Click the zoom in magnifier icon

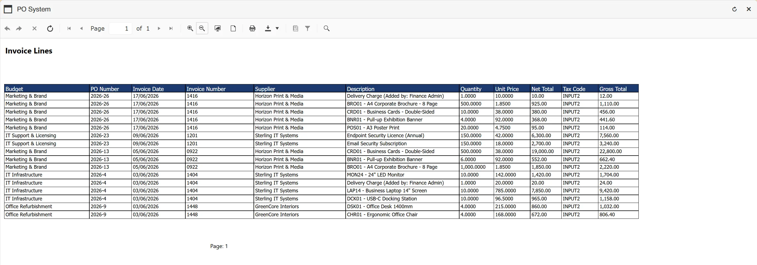(190, 28)
